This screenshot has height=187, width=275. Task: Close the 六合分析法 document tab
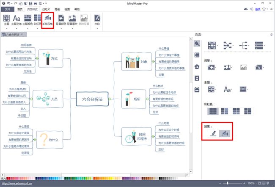pos(22,35)
